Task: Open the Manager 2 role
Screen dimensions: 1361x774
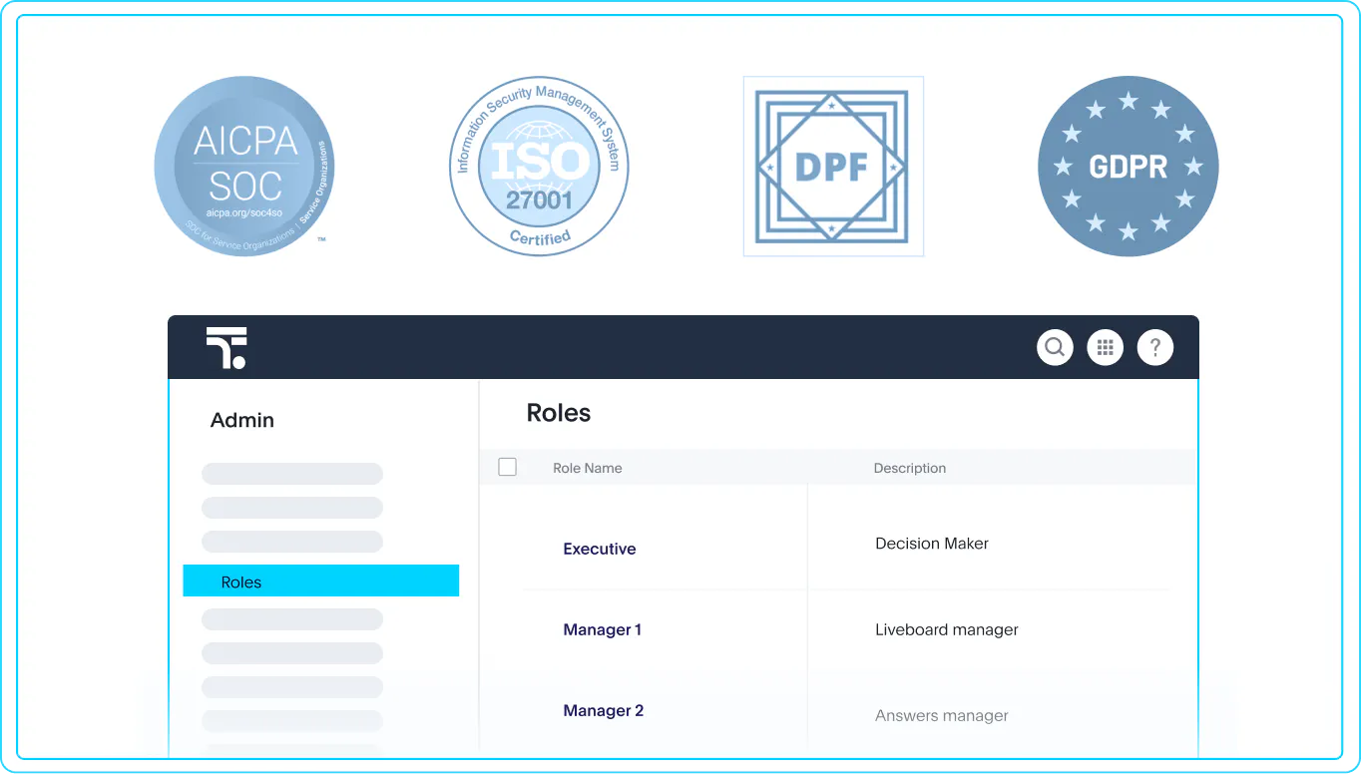Action: point(604,710)
